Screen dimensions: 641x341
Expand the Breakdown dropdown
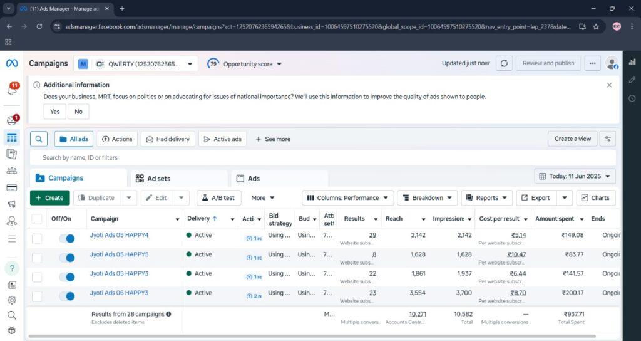coord(427,197)
